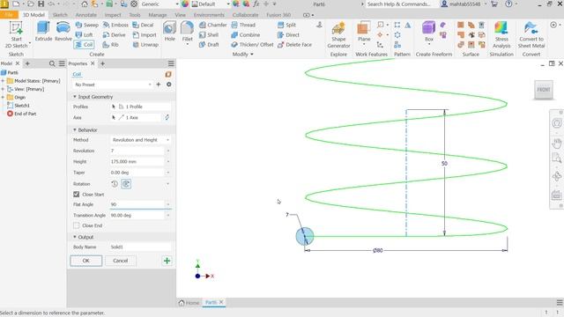Select the Rib tool

coord(110,45)
